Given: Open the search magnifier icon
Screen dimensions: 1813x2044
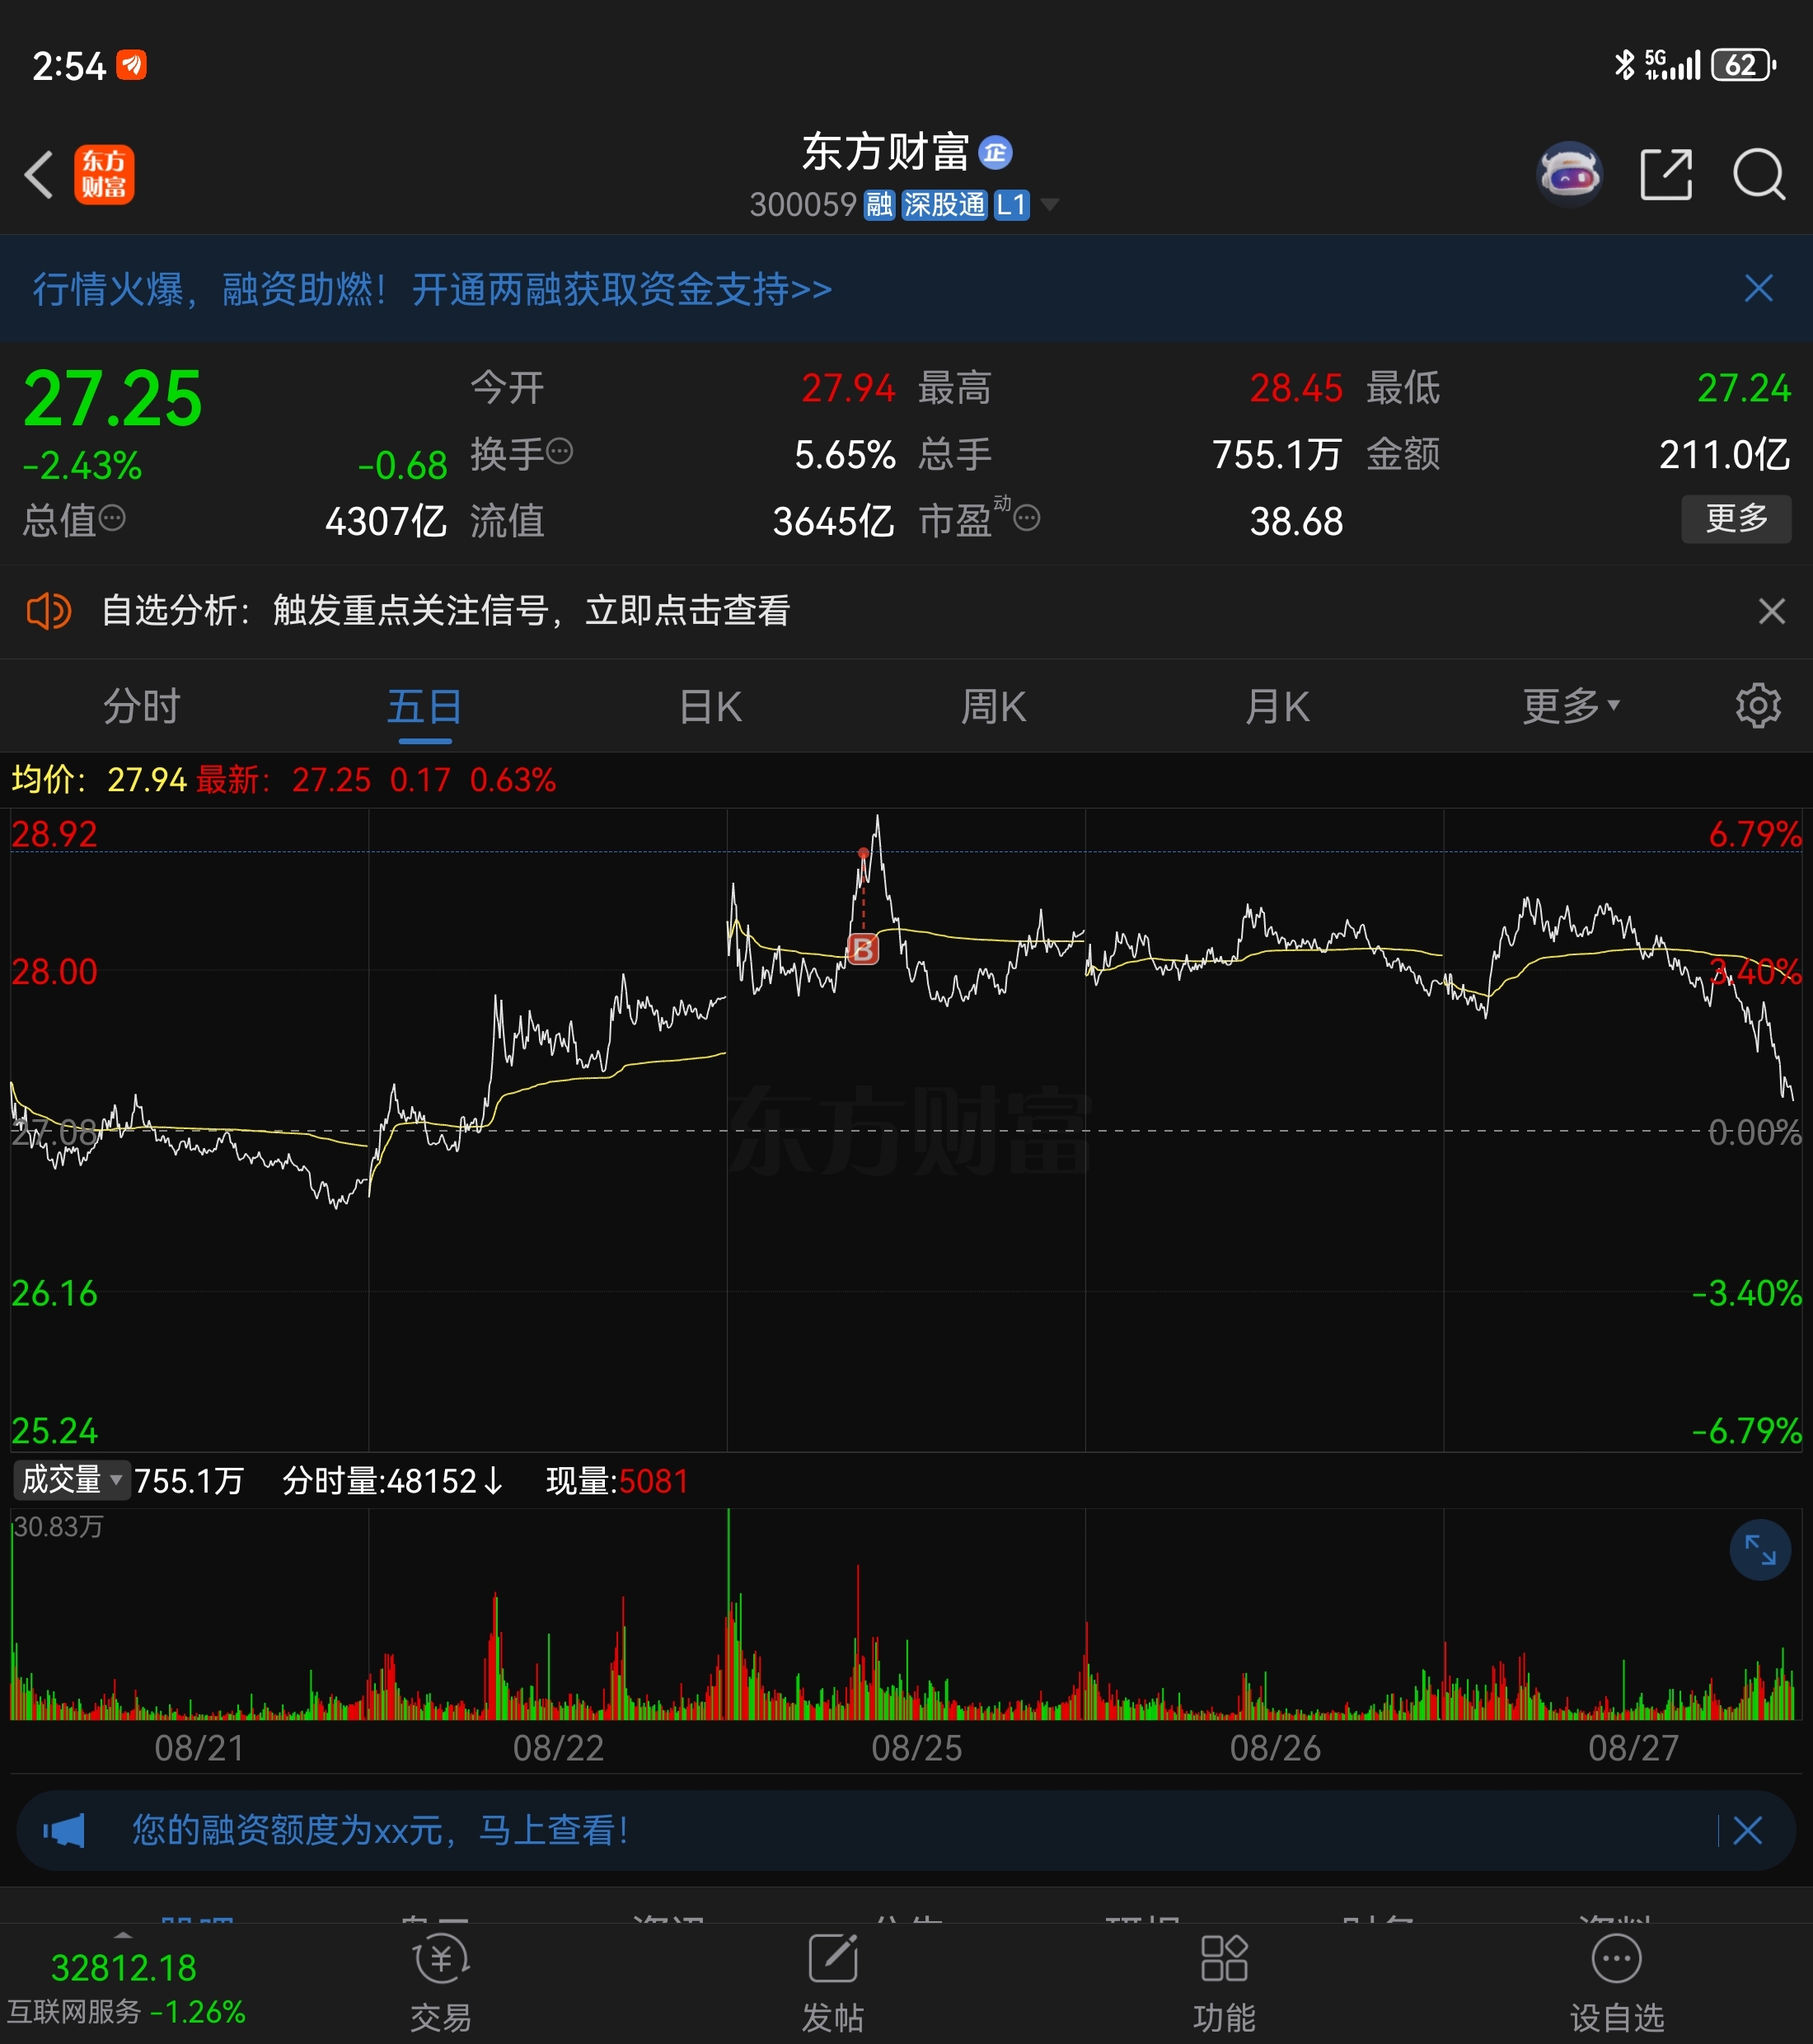Looking at the screenshot, I should (x=1759, y=175).
